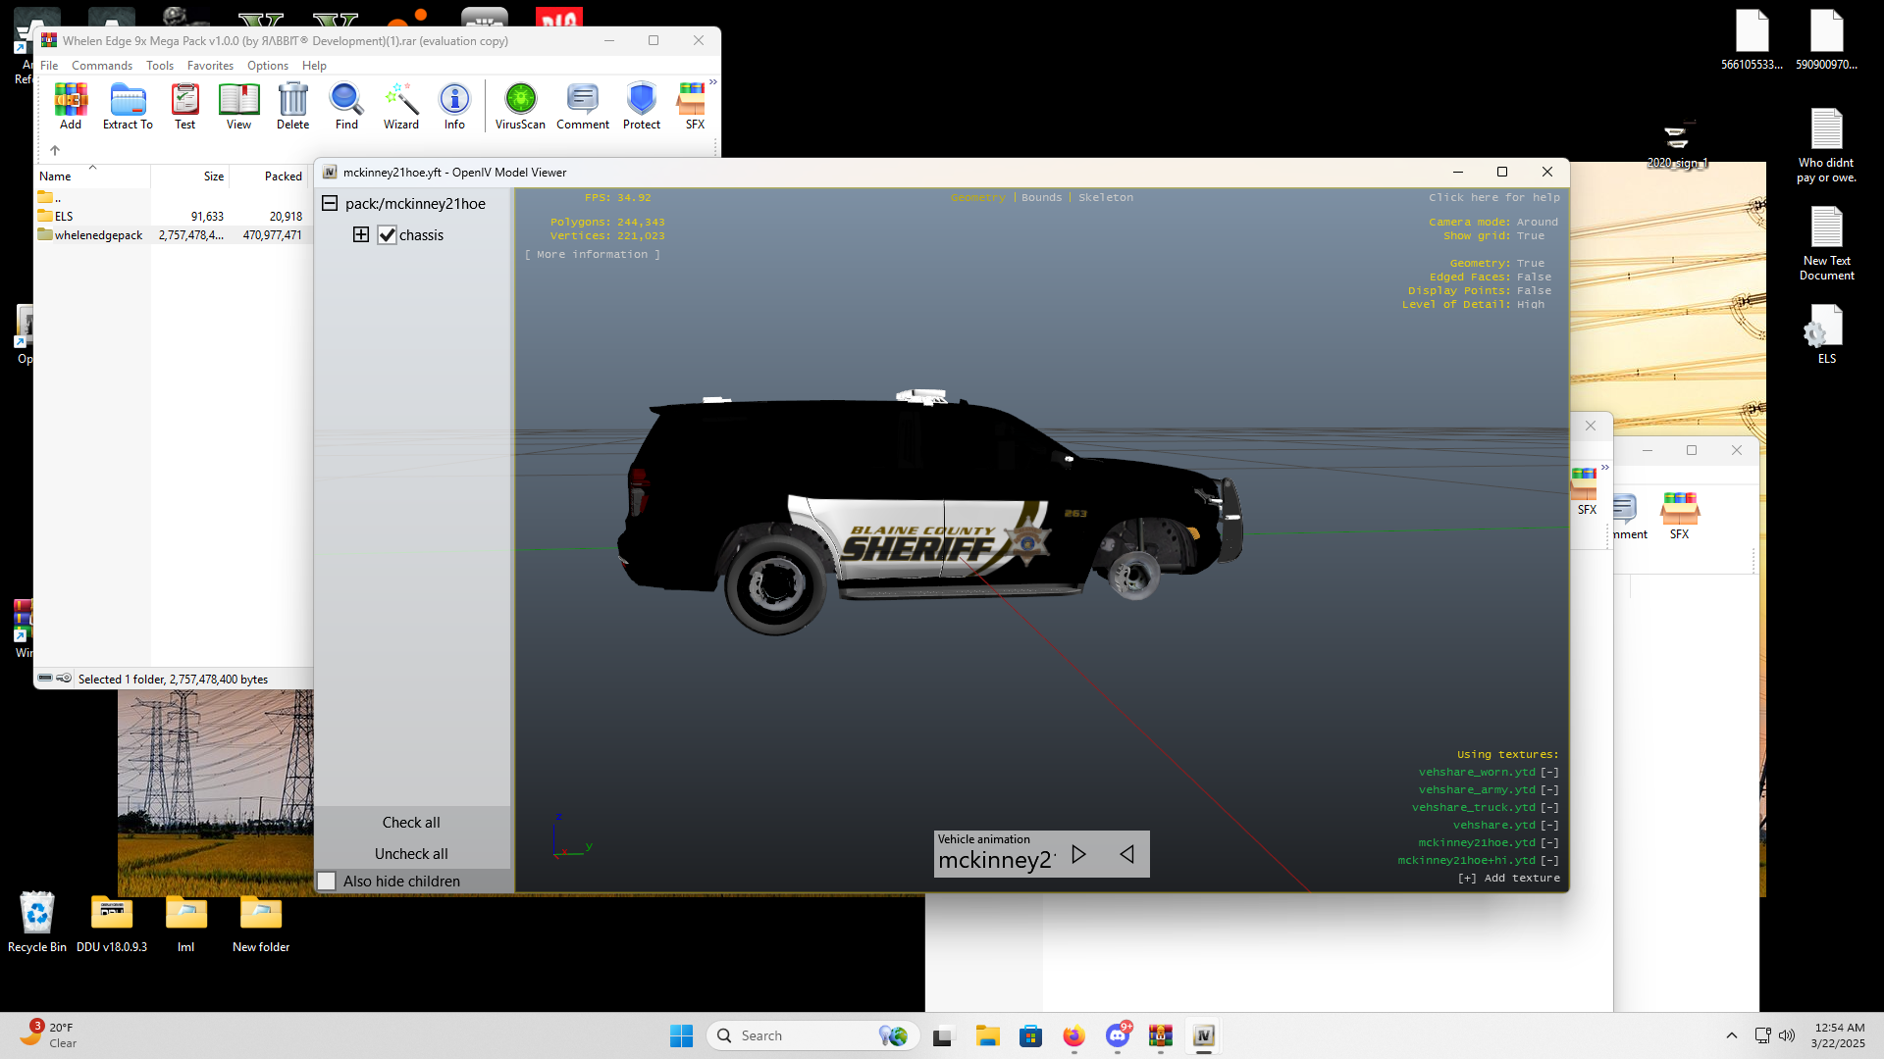Enable the Also hide children checkbox
The height and width of the screenshot is (1059, 1884).
327,881
